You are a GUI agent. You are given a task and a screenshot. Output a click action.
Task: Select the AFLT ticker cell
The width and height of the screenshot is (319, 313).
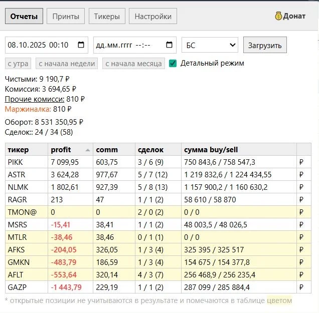(27, 275)
